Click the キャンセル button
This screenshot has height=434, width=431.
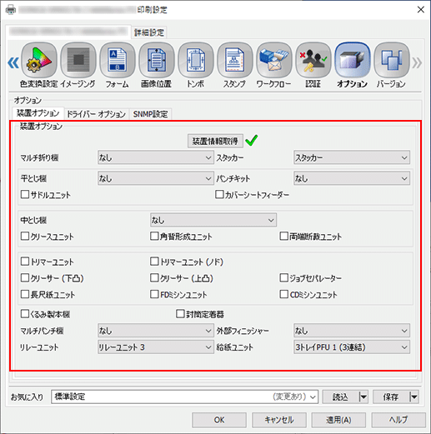click(279, 420)
